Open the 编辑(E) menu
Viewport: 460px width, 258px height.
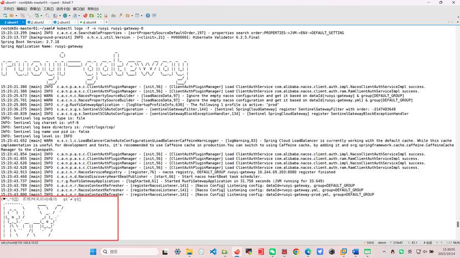point(22,9)
